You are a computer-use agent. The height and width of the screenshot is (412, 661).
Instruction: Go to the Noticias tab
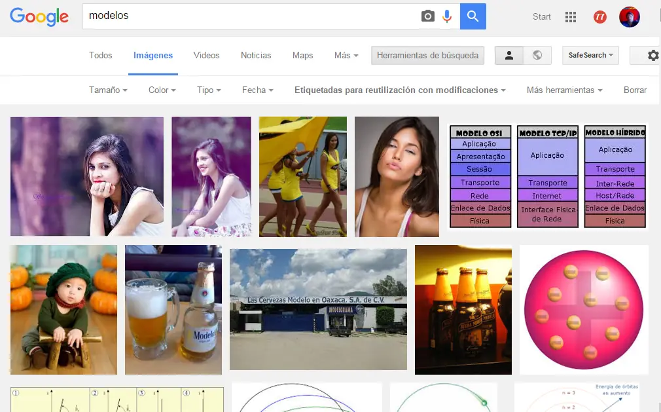[x=256, y=55]
